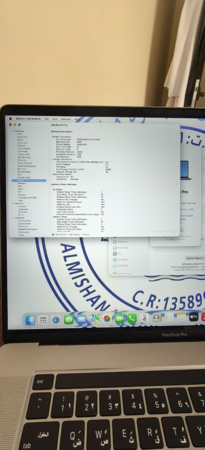Open Mail from the Dock

(82, 319)
